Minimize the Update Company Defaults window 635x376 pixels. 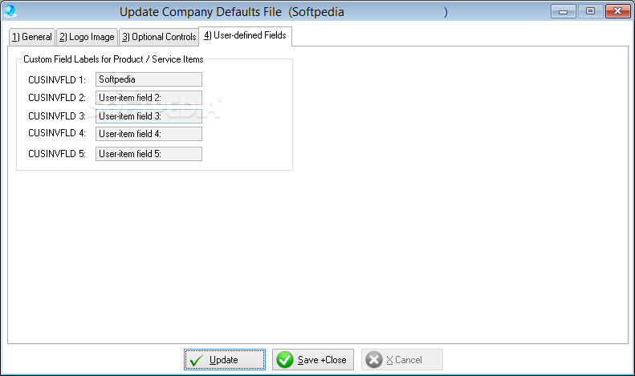click(563, 11)
